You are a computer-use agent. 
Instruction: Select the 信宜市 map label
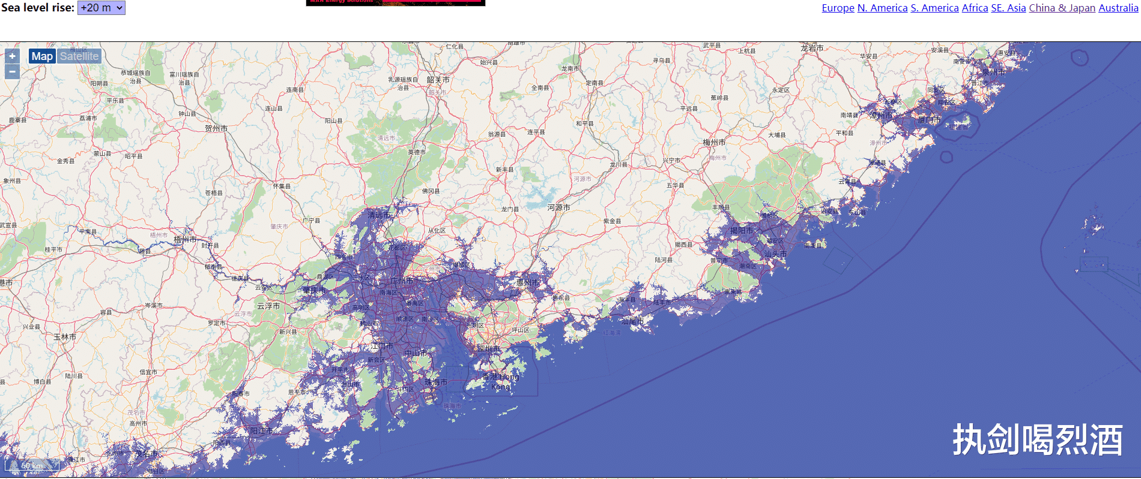148,372
